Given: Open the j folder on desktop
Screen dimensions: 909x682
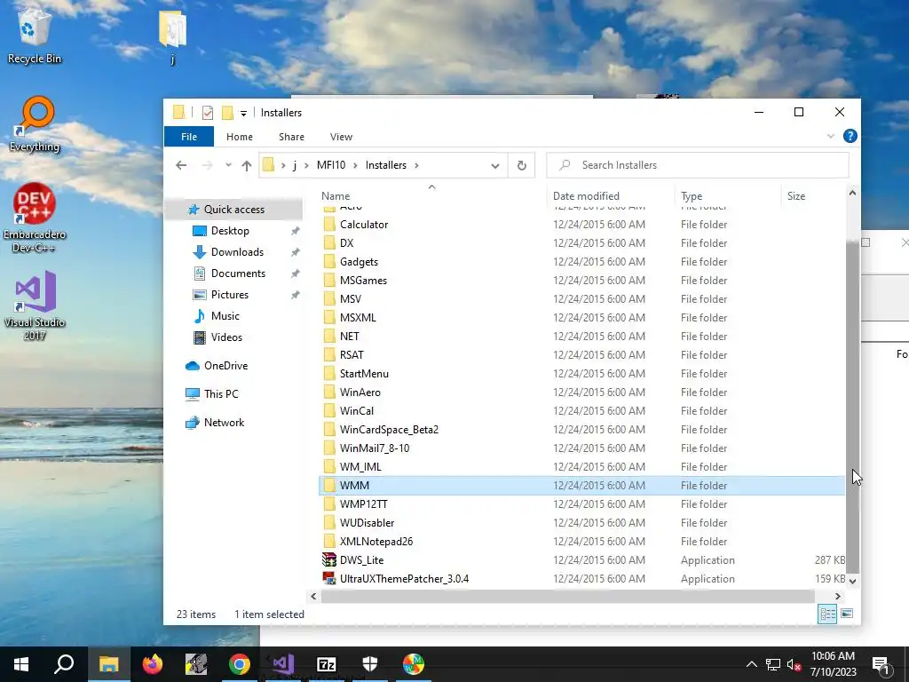Looking at the screenshot, I should coord(172,36).
